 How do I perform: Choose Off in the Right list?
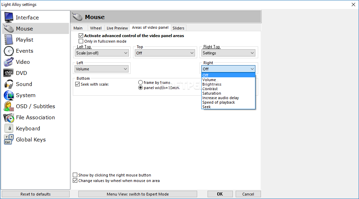228,75
